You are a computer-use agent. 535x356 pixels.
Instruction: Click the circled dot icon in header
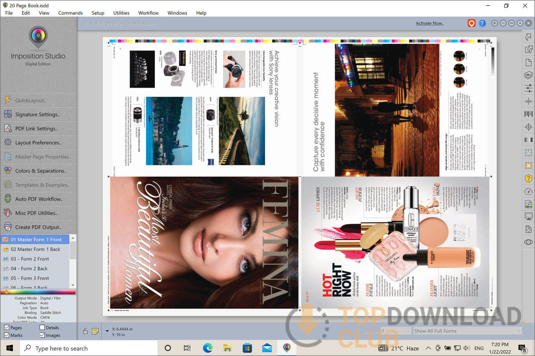pyautogui.click(x=520, y=23)
